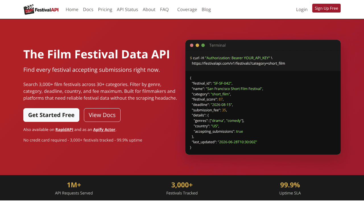Click the heading "The Film Festival Data API"
Viewport: 364px width, 205px height.
click(97, 54)
